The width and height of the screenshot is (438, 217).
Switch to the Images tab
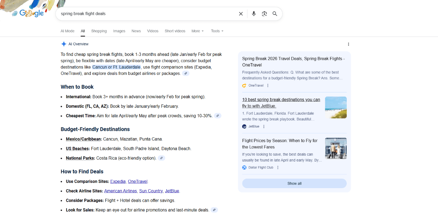[x=119, y=31]
